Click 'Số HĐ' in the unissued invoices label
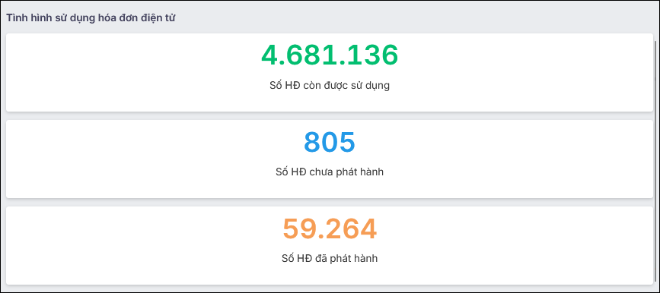 point(290,172)
